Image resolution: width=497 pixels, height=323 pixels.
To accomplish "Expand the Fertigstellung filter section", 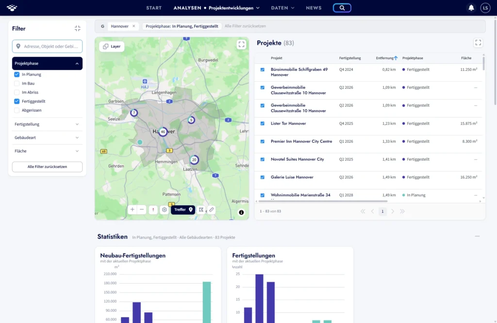I will point(47,124).
